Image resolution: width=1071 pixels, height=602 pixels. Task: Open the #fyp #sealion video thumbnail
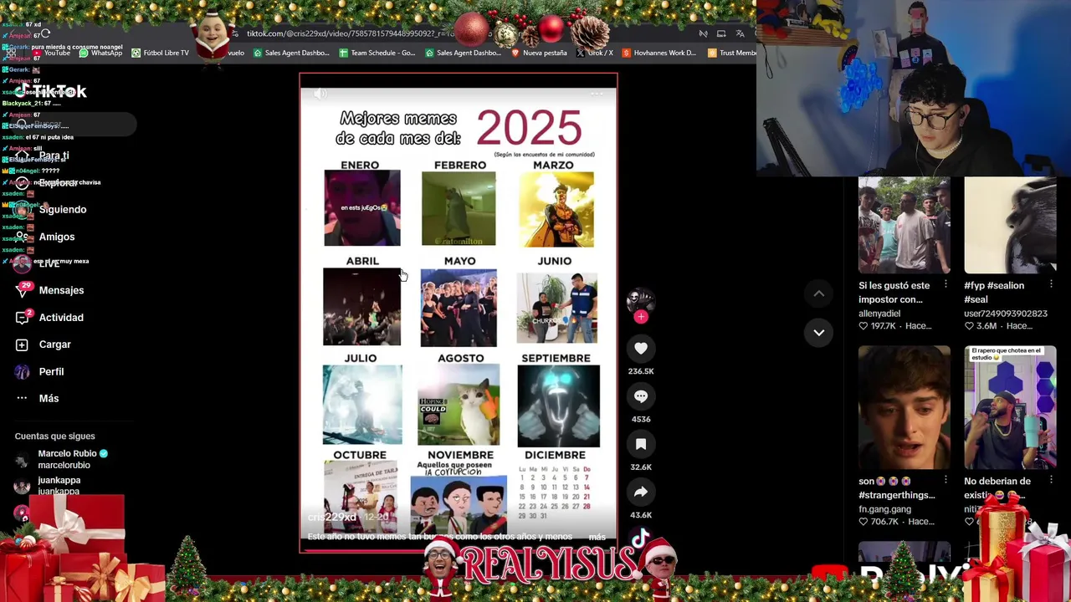(x=1011, y=226)
